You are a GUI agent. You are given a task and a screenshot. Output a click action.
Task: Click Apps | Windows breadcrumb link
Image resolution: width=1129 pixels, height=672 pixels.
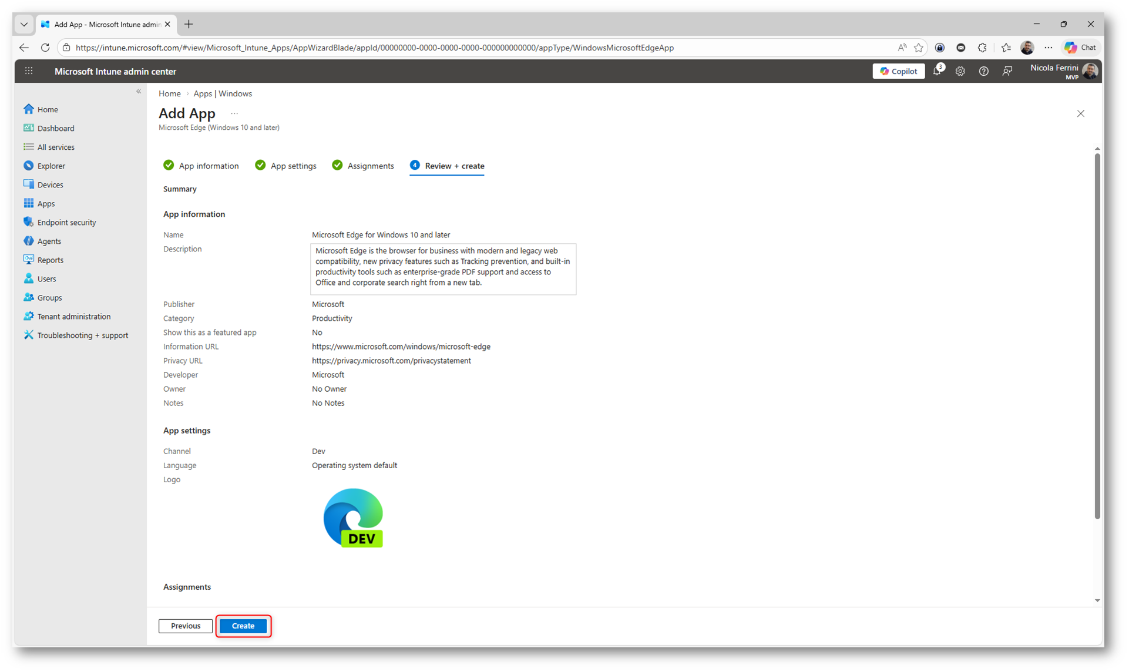[x=223, y=93]
